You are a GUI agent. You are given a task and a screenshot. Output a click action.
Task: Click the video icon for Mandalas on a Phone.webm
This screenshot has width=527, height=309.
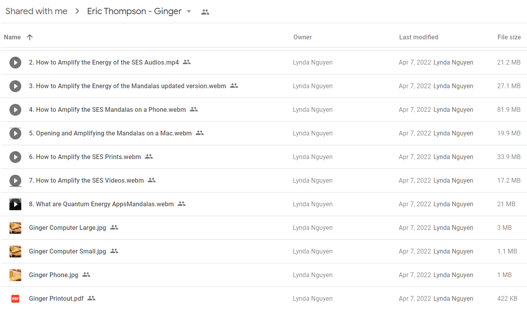[15, 109]
